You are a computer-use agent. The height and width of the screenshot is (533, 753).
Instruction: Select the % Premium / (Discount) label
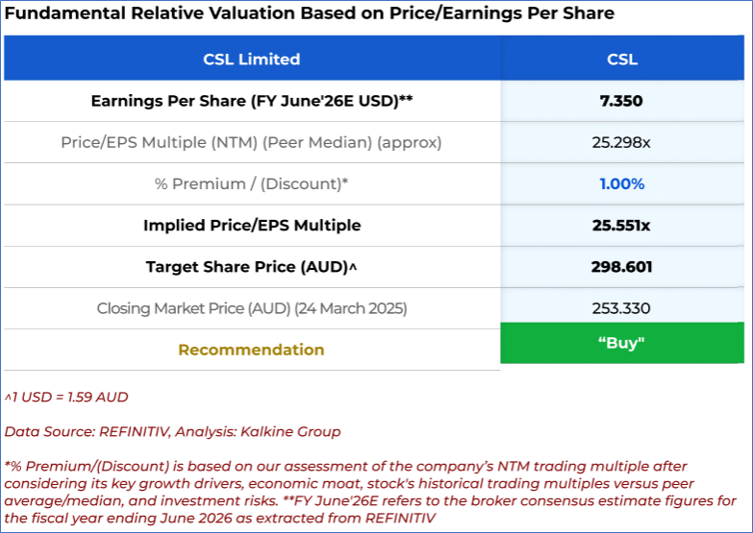pos(251,183)
